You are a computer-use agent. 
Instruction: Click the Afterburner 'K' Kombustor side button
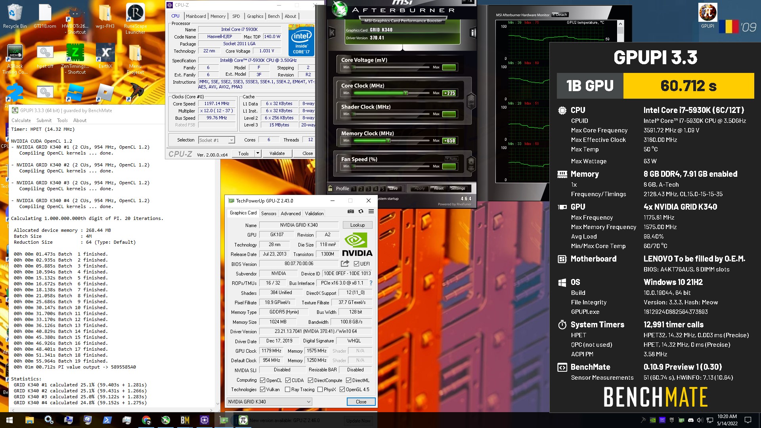tap(332, 32)
